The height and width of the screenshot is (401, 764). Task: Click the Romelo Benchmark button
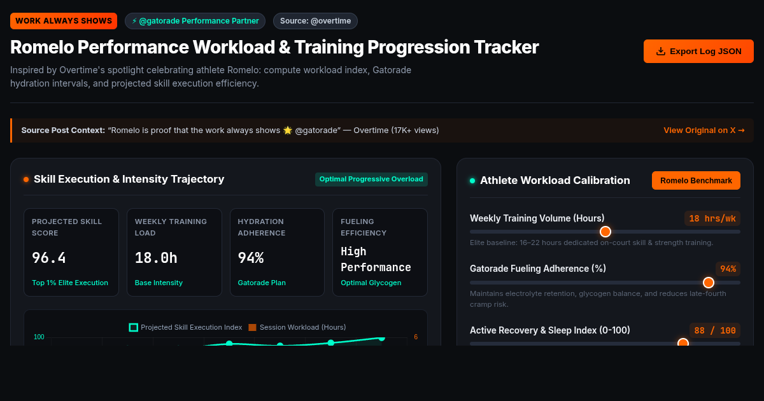[x=696, y=180]
